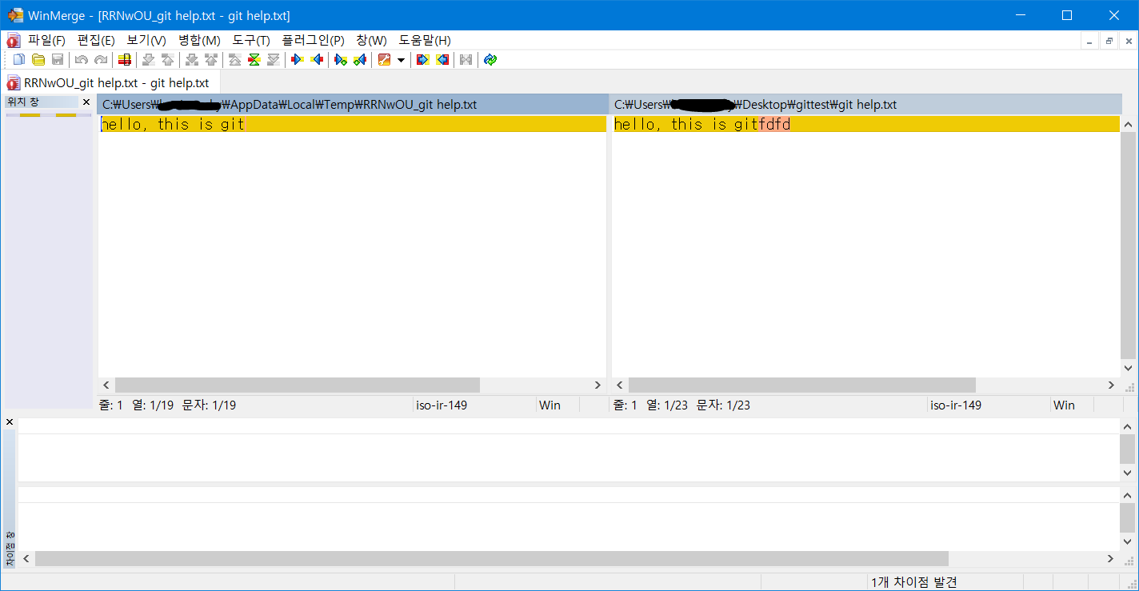Click left pane line 'hello, this is git'
Screen dimensions: 1139x591
point(173,124)
